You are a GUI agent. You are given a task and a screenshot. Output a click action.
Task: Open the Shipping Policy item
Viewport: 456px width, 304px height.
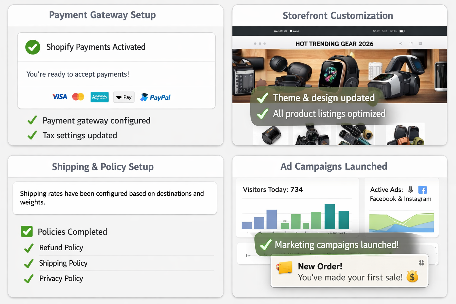[63, 263]
